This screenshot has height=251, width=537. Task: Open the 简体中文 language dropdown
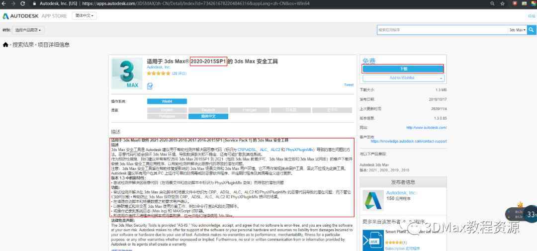tap(84, 16)
